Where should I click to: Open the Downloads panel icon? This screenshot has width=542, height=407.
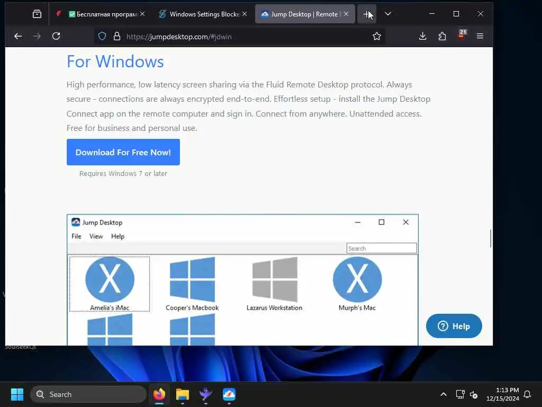click(x=422, y=36)
